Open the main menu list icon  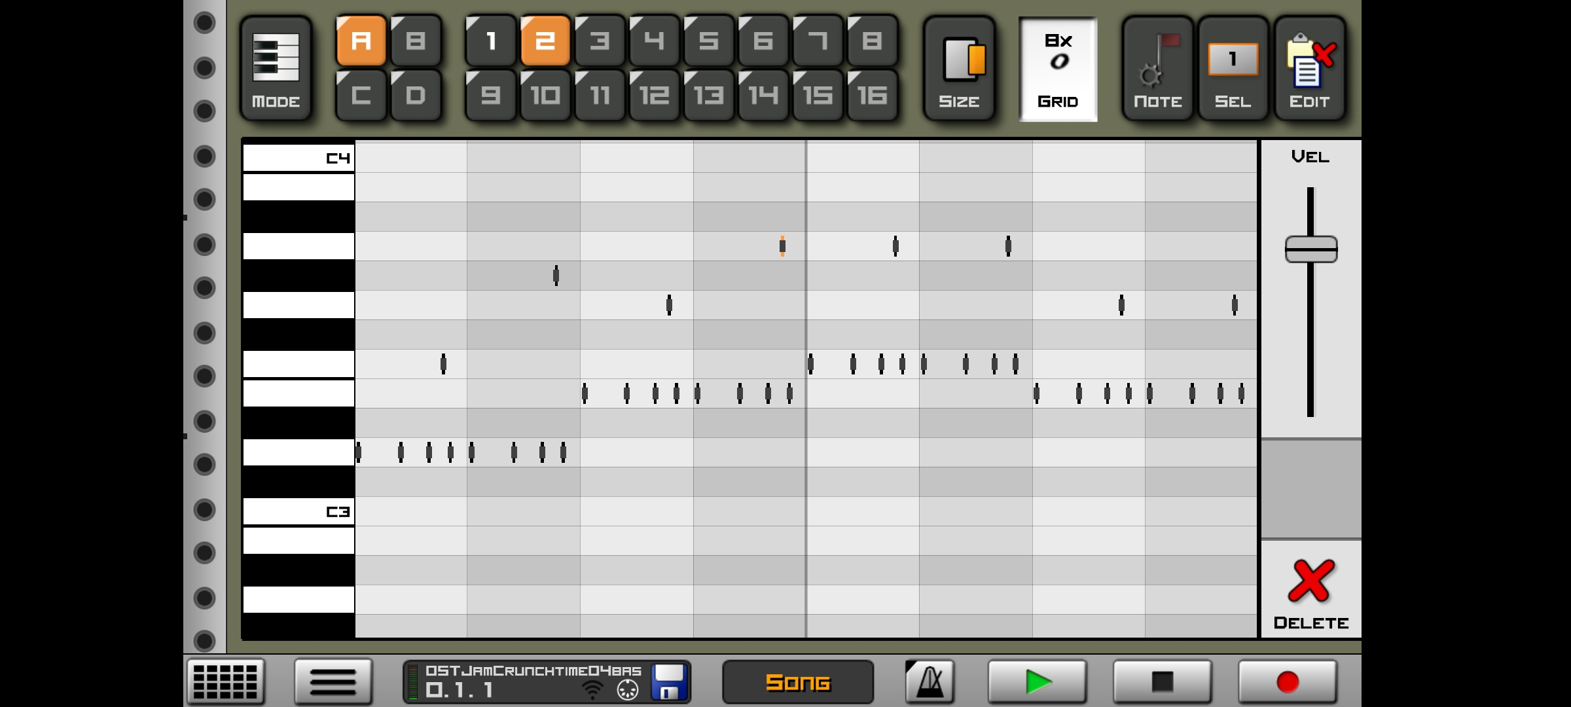(333, 681)
